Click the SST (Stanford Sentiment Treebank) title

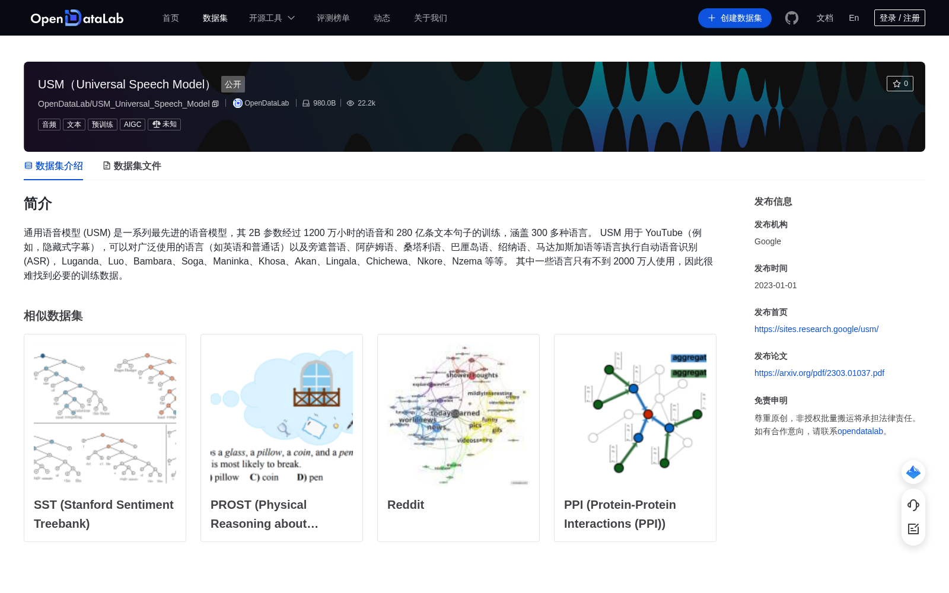tap(104, 514)
